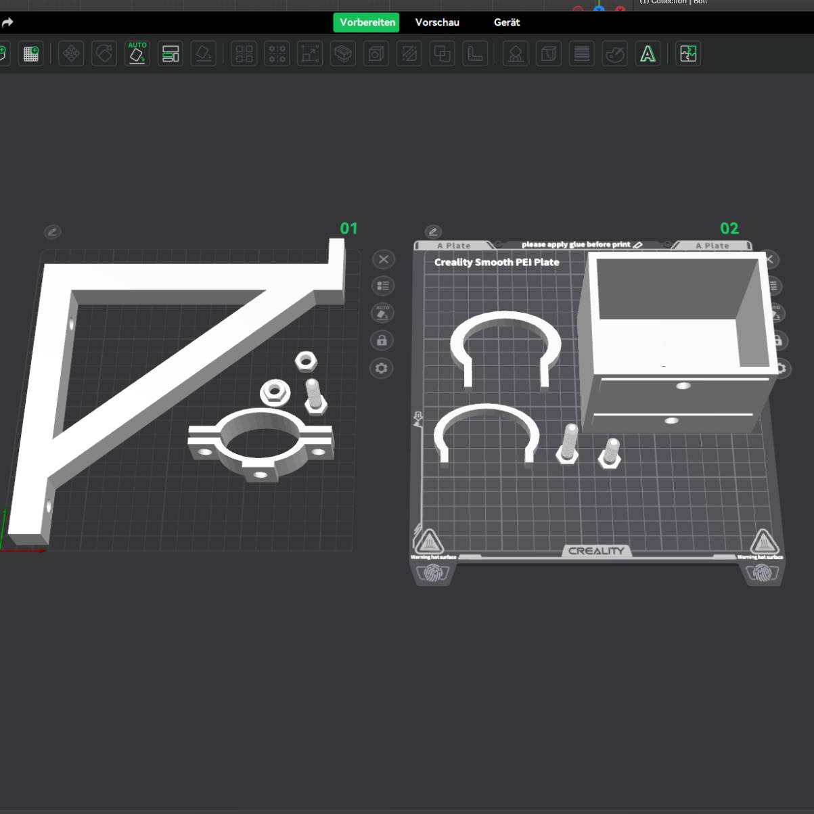Click the Add Plate toolbar icon

(31, 53)
